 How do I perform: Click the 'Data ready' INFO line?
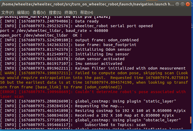[x=49, y=21]
